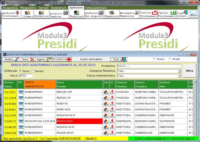Open Archivio Fitofarmaci toolbar button

pos(11,14)
